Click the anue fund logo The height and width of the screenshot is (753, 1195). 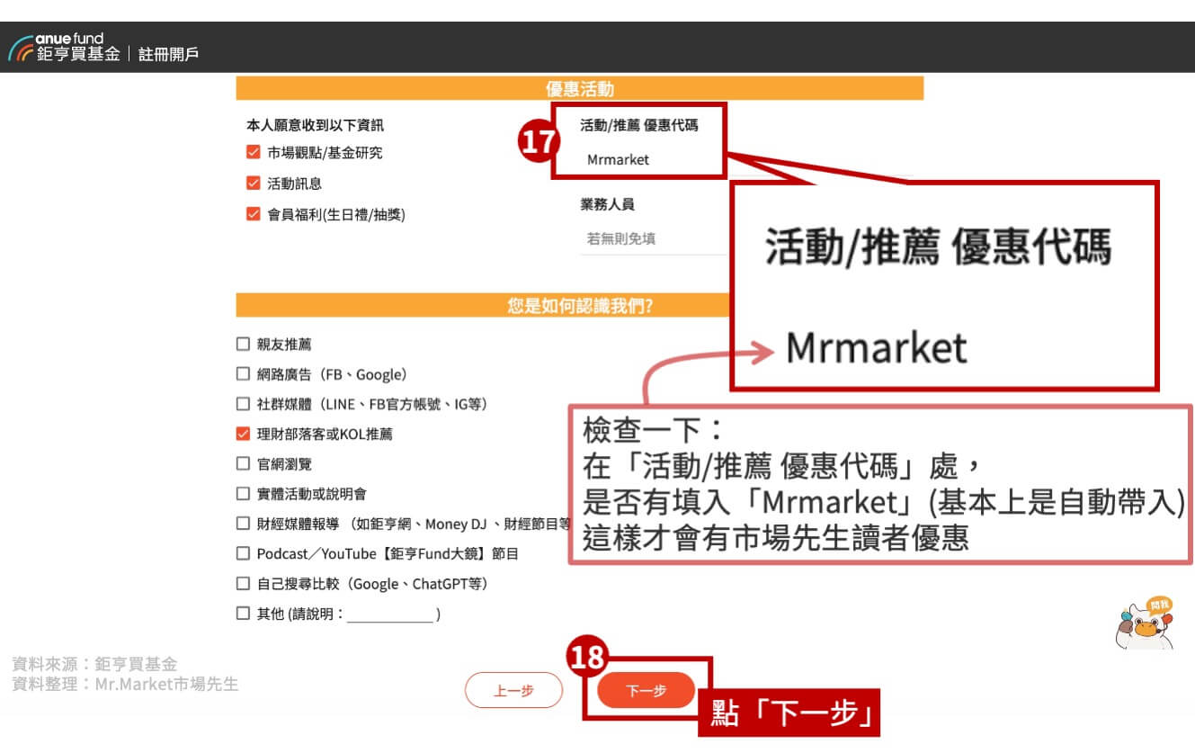tap(65, 47)
